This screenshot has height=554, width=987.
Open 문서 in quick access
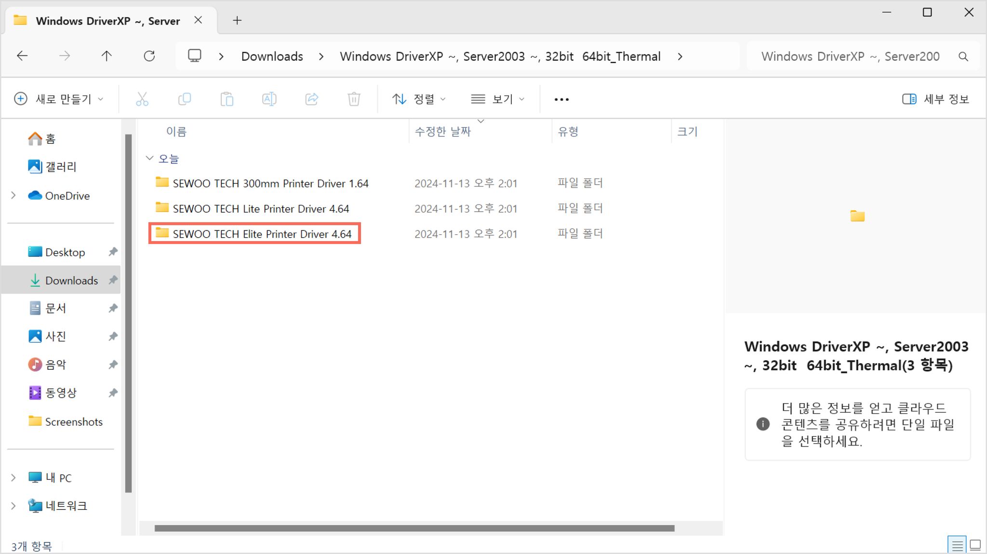click(x=47, y=308)
